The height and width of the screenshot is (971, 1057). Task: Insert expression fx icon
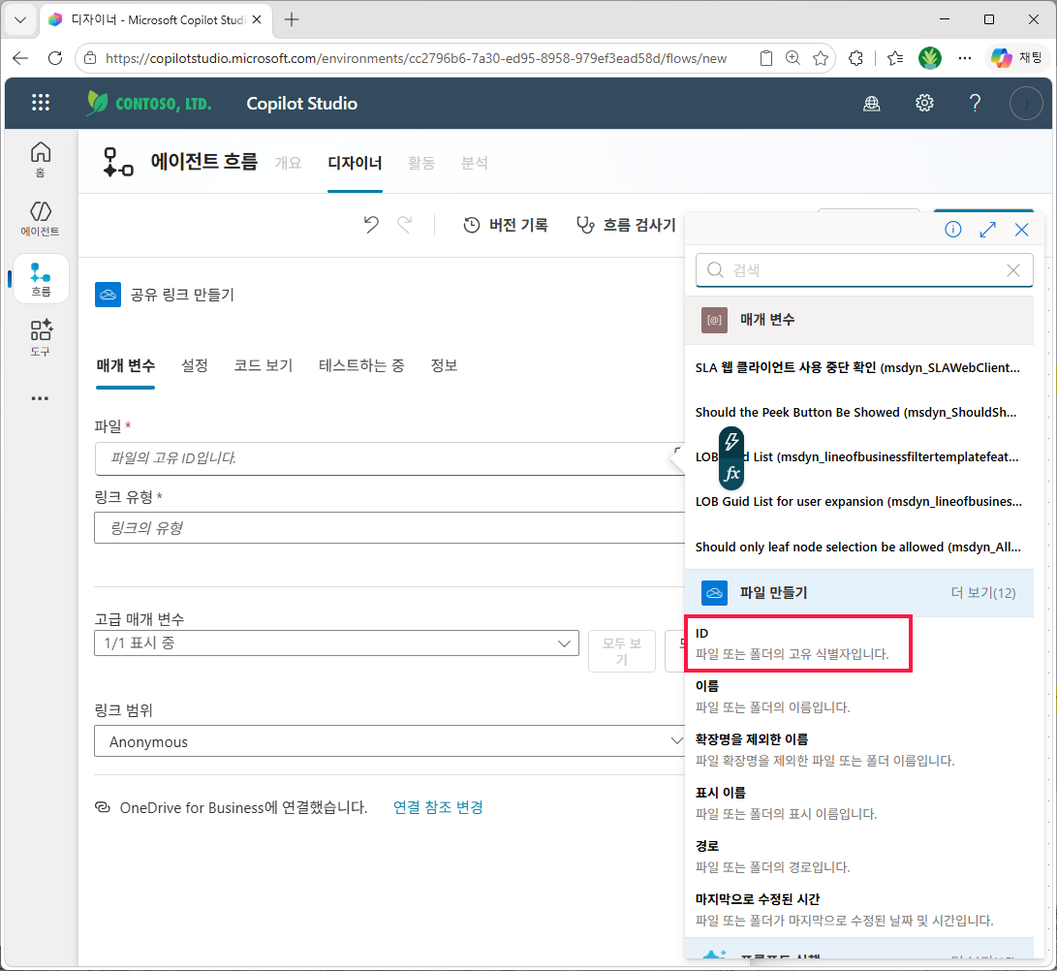[x=731, y=473]
